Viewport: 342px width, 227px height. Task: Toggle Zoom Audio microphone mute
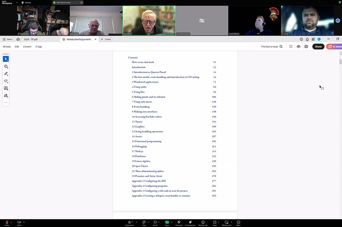(7, 223)
